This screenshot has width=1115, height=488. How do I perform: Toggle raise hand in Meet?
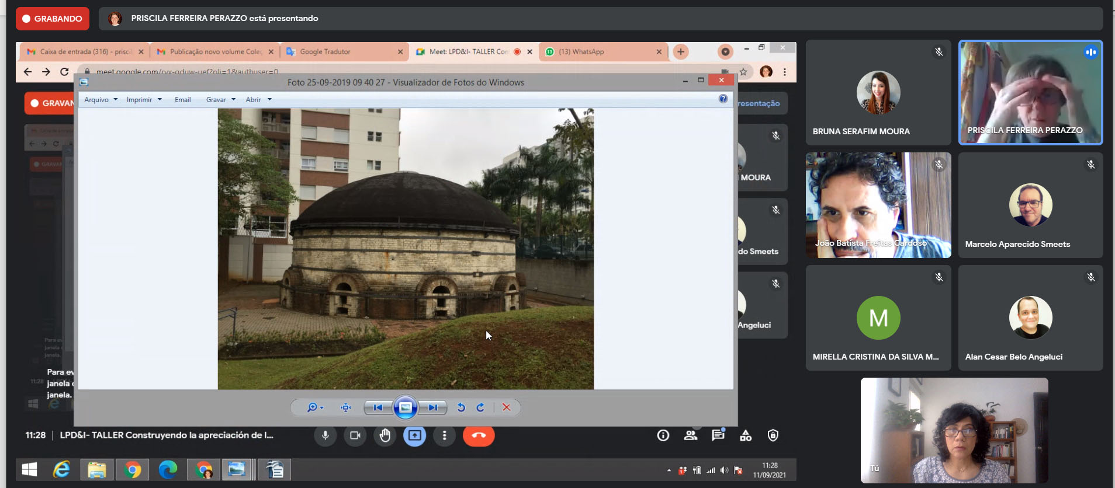point(385,435)
